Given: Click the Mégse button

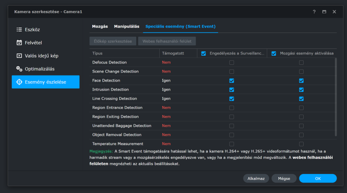Looking at the screenshot, I should click(284, 178).
